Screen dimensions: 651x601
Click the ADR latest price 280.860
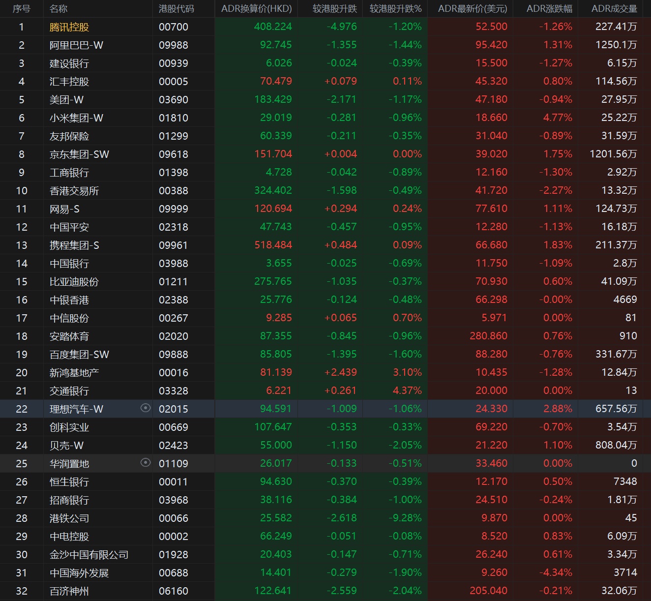pos(488,336)
